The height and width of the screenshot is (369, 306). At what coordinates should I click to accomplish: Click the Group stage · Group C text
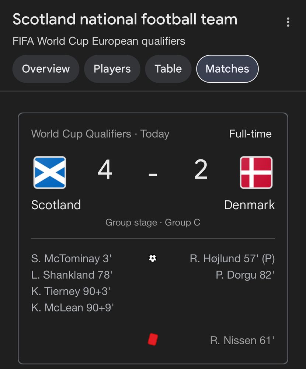[x=153, y=223]
